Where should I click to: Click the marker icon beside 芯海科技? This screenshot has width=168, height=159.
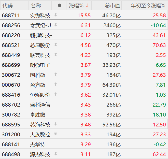click(55, 124)
